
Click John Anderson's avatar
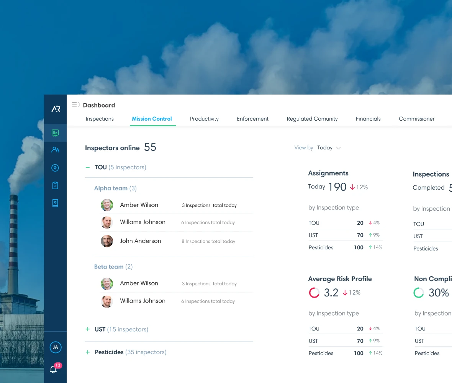click(x=106, y=241)
